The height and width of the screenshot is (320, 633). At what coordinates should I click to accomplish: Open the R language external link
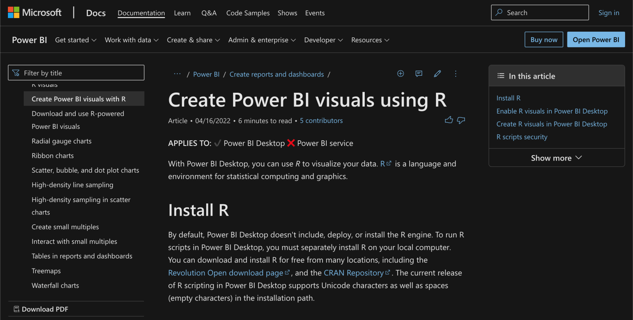click(x=386, y=164)
